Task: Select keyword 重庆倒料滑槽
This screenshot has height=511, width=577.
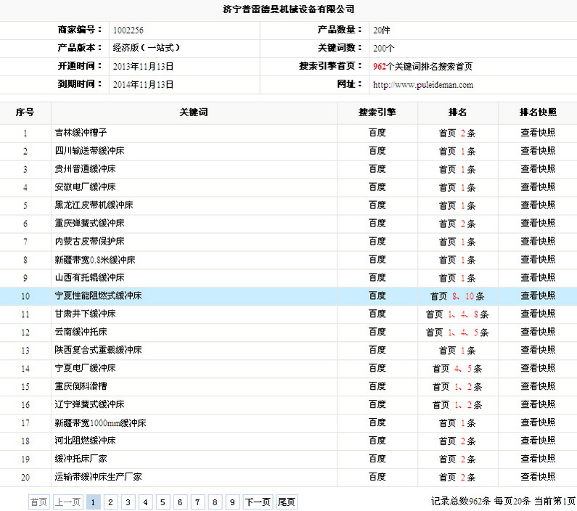Action: (81, 386)
